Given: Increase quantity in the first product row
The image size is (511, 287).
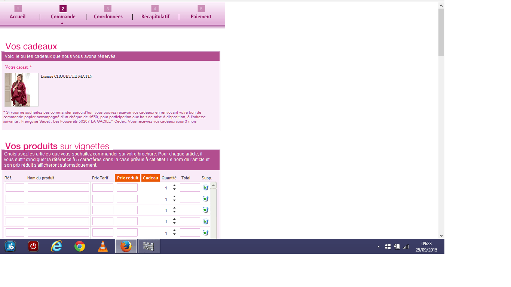Looking at the screenshot, I should (x=174, y=186).
